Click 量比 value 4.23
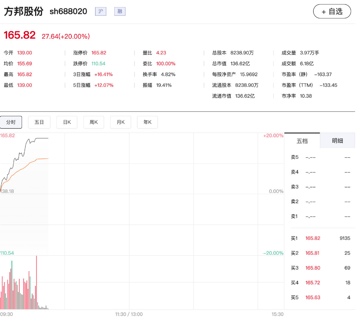The width and height of the screenshot is (357, 321). pyautogui.click(x=161, y=53)
